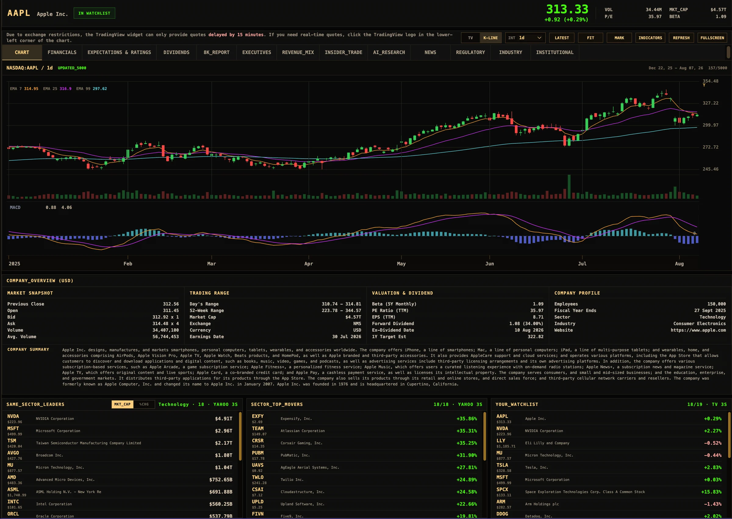Select the Corsair Gaming, Inc. row
The image size is (732, 519).
coord(365,443)
